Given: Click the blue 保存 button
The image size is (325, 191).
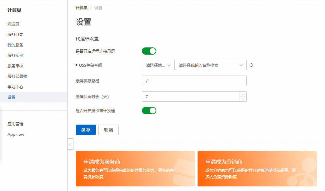Looking at the screenshot, I should pos(86,130).
